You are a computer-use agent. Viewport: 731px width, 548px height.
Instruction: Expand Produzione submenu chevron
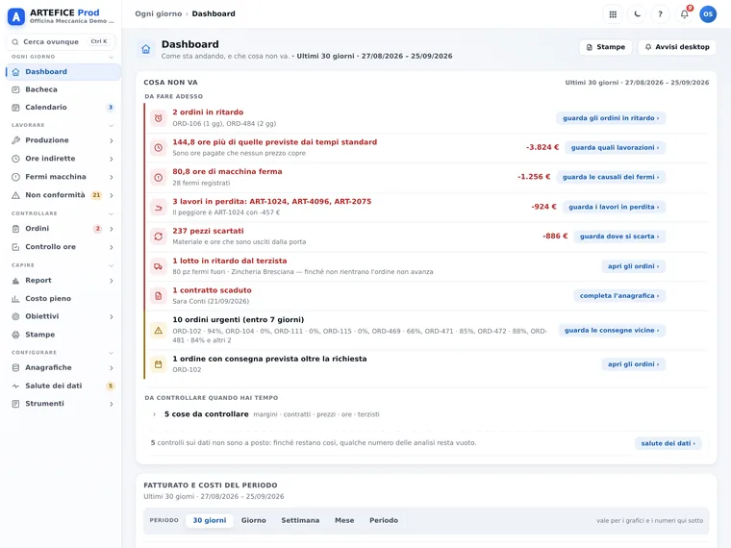click(112, 140)
